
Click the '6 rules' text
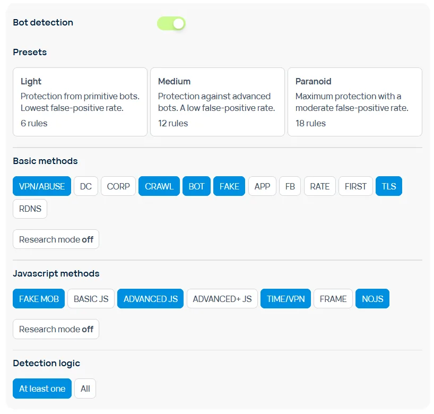point(34,123)
